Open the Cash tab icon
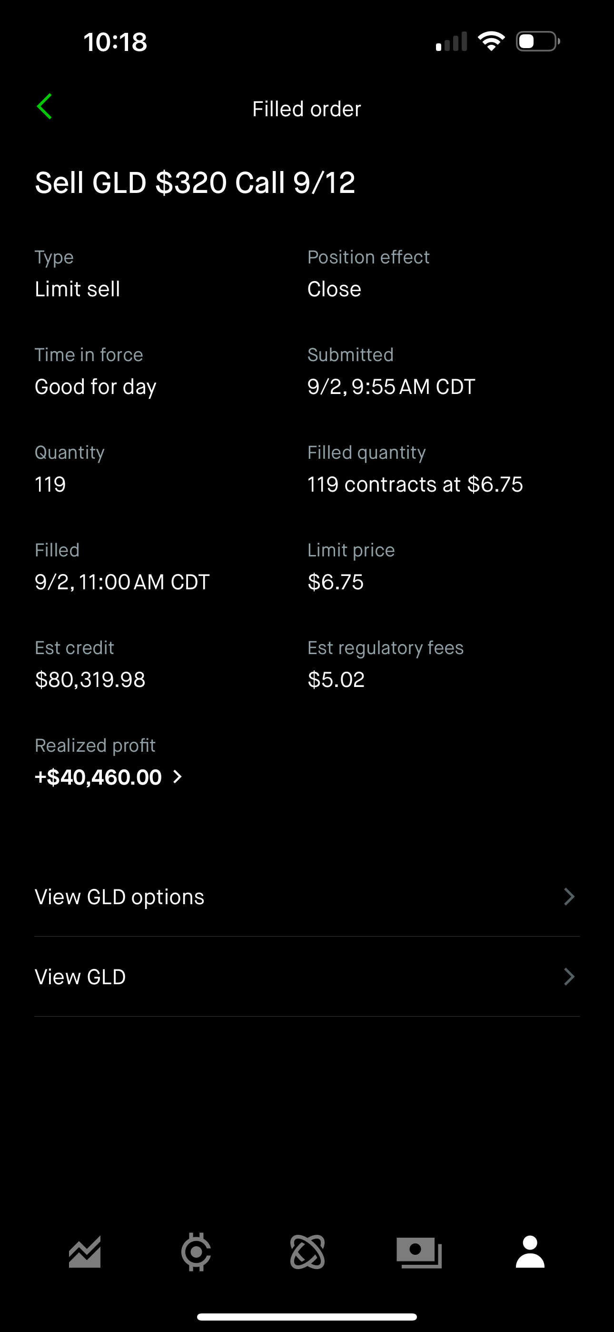Viewport: 614px width, 1332px height. click(x=419, y=1252)
